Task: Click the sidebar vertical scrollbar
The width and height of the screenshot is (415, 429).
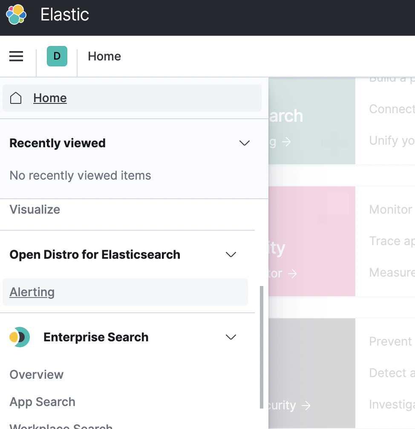Action: [x=262, y=347]
